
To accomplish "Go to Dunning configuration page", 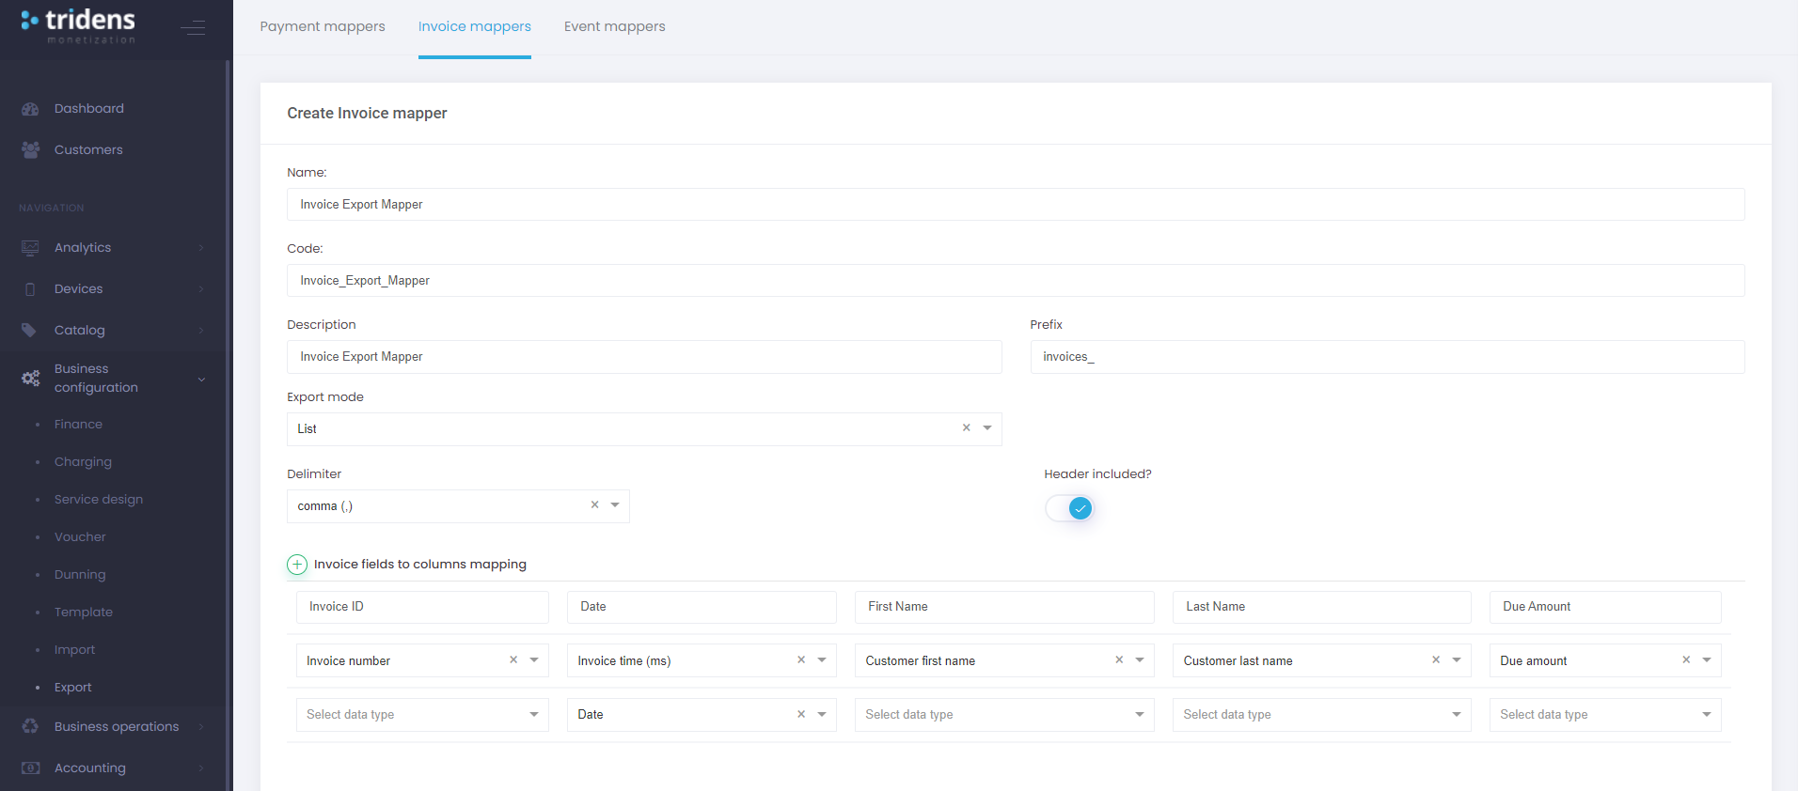I will 80,575.
